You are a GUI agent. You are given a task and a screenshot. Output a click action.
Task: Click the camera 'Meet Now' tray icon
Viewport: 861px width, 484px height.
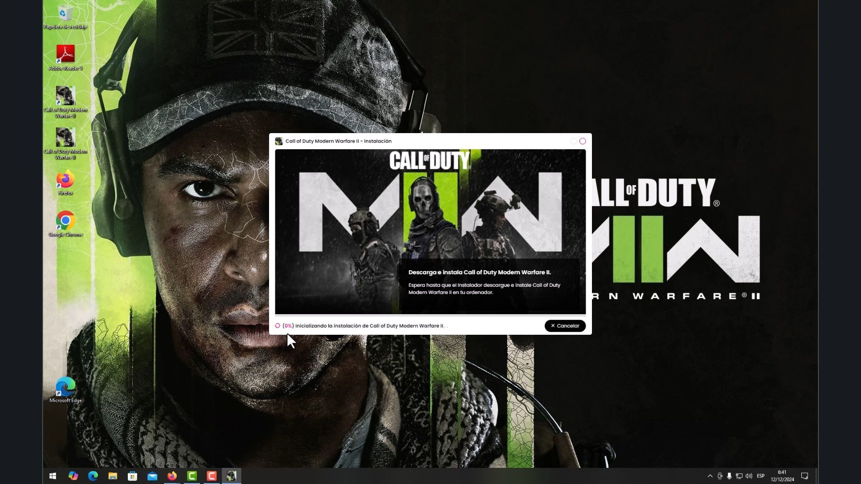tap(720, 476)
